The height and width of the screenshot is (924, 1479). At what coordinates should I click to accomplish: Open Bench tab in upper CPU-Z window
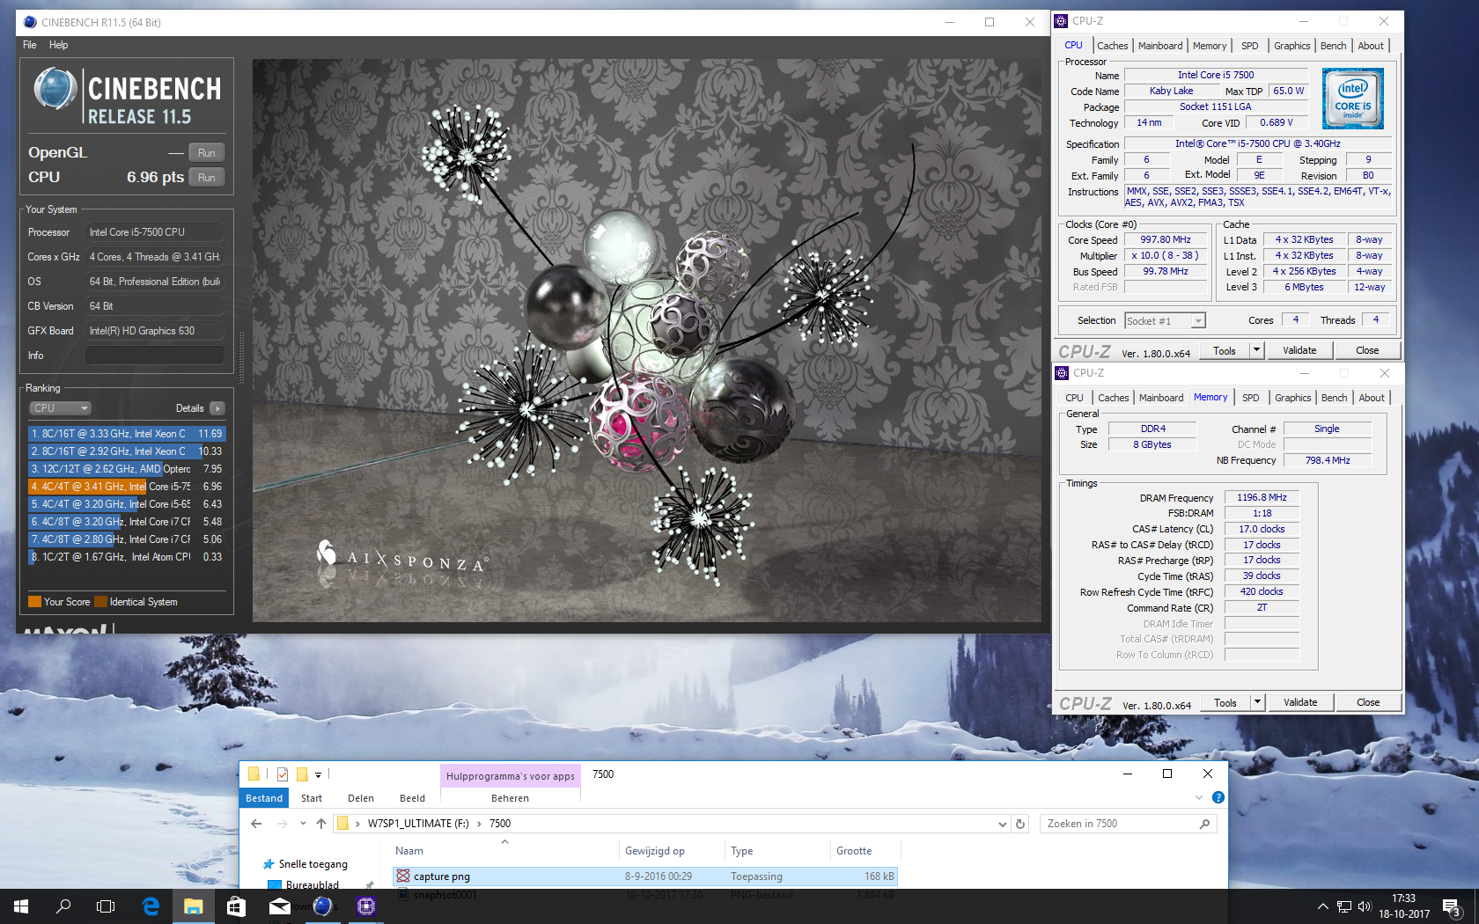pyautogui.click(x=1333, y=46)
